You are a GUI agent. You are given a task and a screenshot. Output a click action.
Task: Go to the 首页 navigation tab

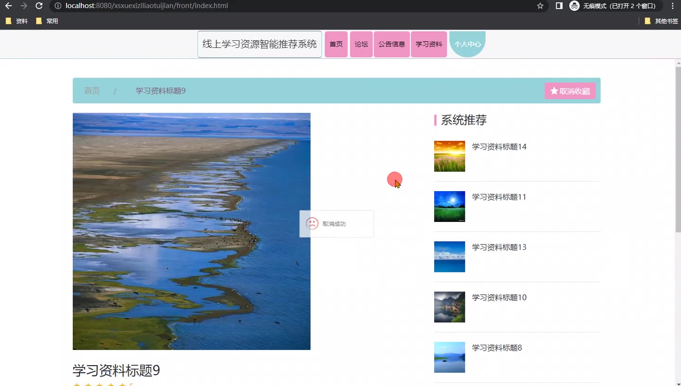336,44
